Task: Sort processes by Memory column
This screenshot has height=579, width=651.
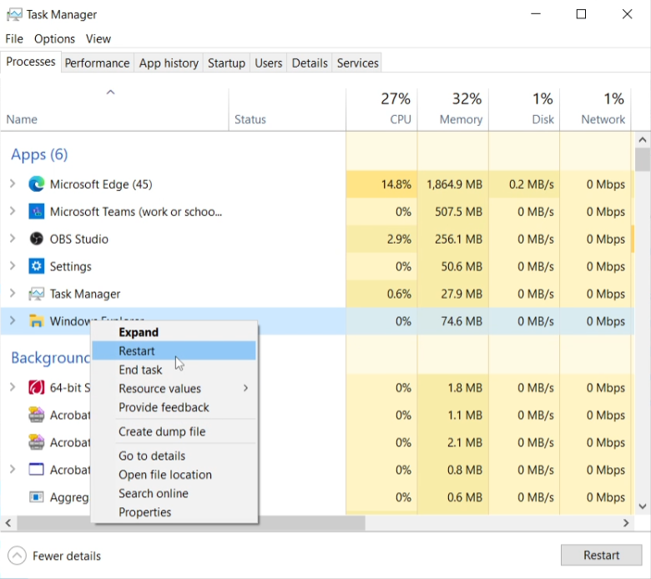Action: (453, 109)
